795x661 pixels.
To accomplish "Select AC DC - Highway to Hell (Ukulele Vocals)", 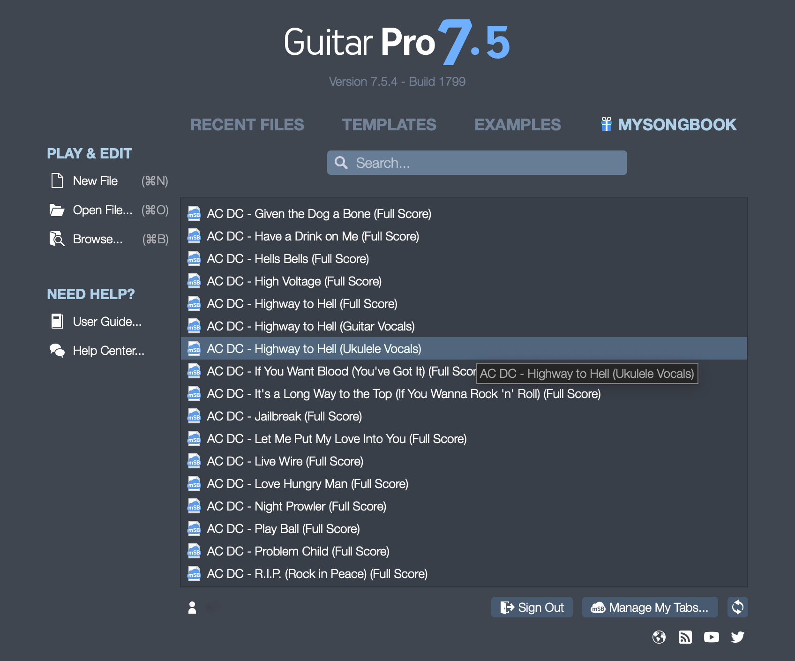I will click(x=464, y=348).
